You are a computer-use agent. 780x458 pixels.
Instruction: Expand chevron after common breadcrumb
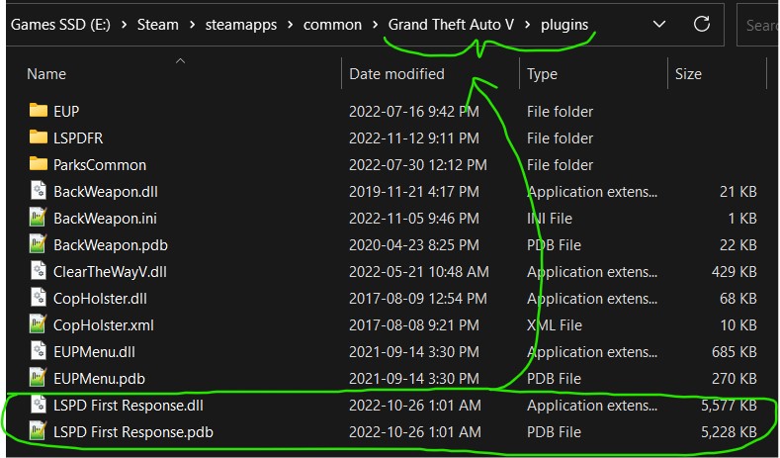pyautogui.click(x=375, y=25)
